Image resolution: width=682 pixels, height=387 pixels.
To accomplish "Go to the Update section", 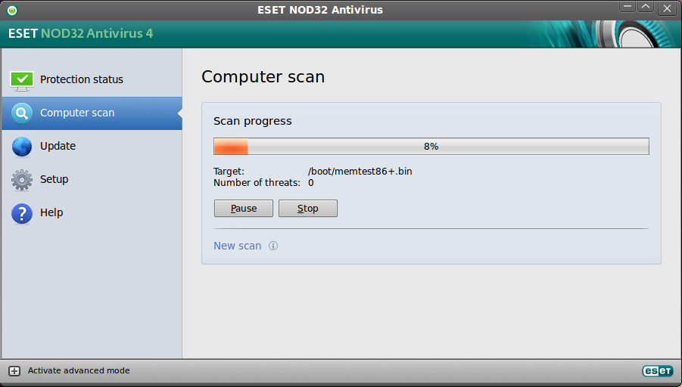I will click(x=92, y=147).
